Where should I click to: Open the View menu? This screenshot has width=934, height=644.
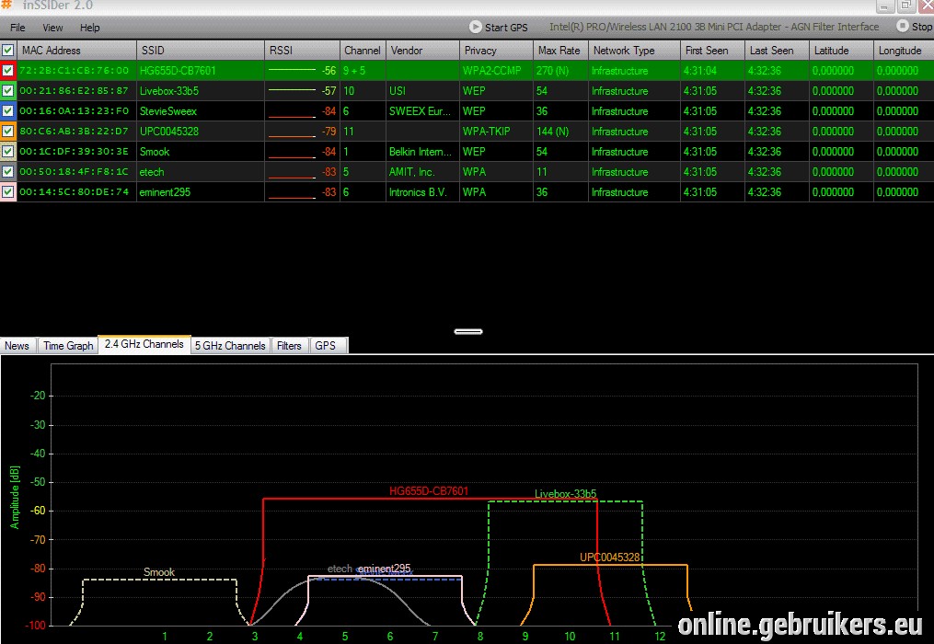52,28
